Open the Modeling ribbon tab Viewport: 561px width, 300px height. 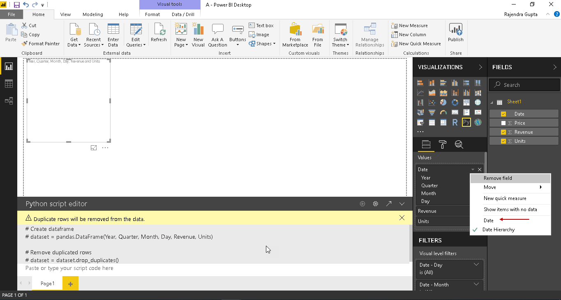(x=93, y=14)
